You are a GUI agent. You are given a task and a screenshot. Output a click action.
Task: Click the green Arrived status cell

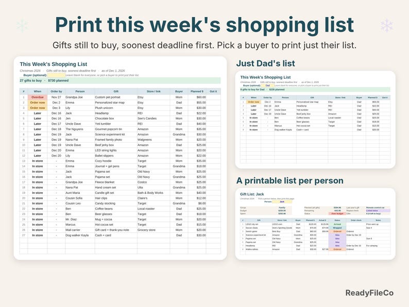[x=337, y=224]
